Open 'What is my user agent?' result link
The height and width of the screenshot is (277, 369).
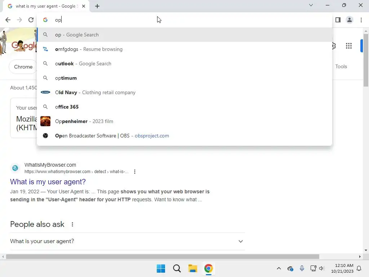coord(48,182)
